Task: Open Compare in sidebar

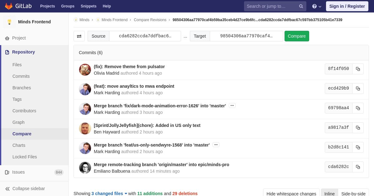Action: pyautogui.click(x=22, y=134)
